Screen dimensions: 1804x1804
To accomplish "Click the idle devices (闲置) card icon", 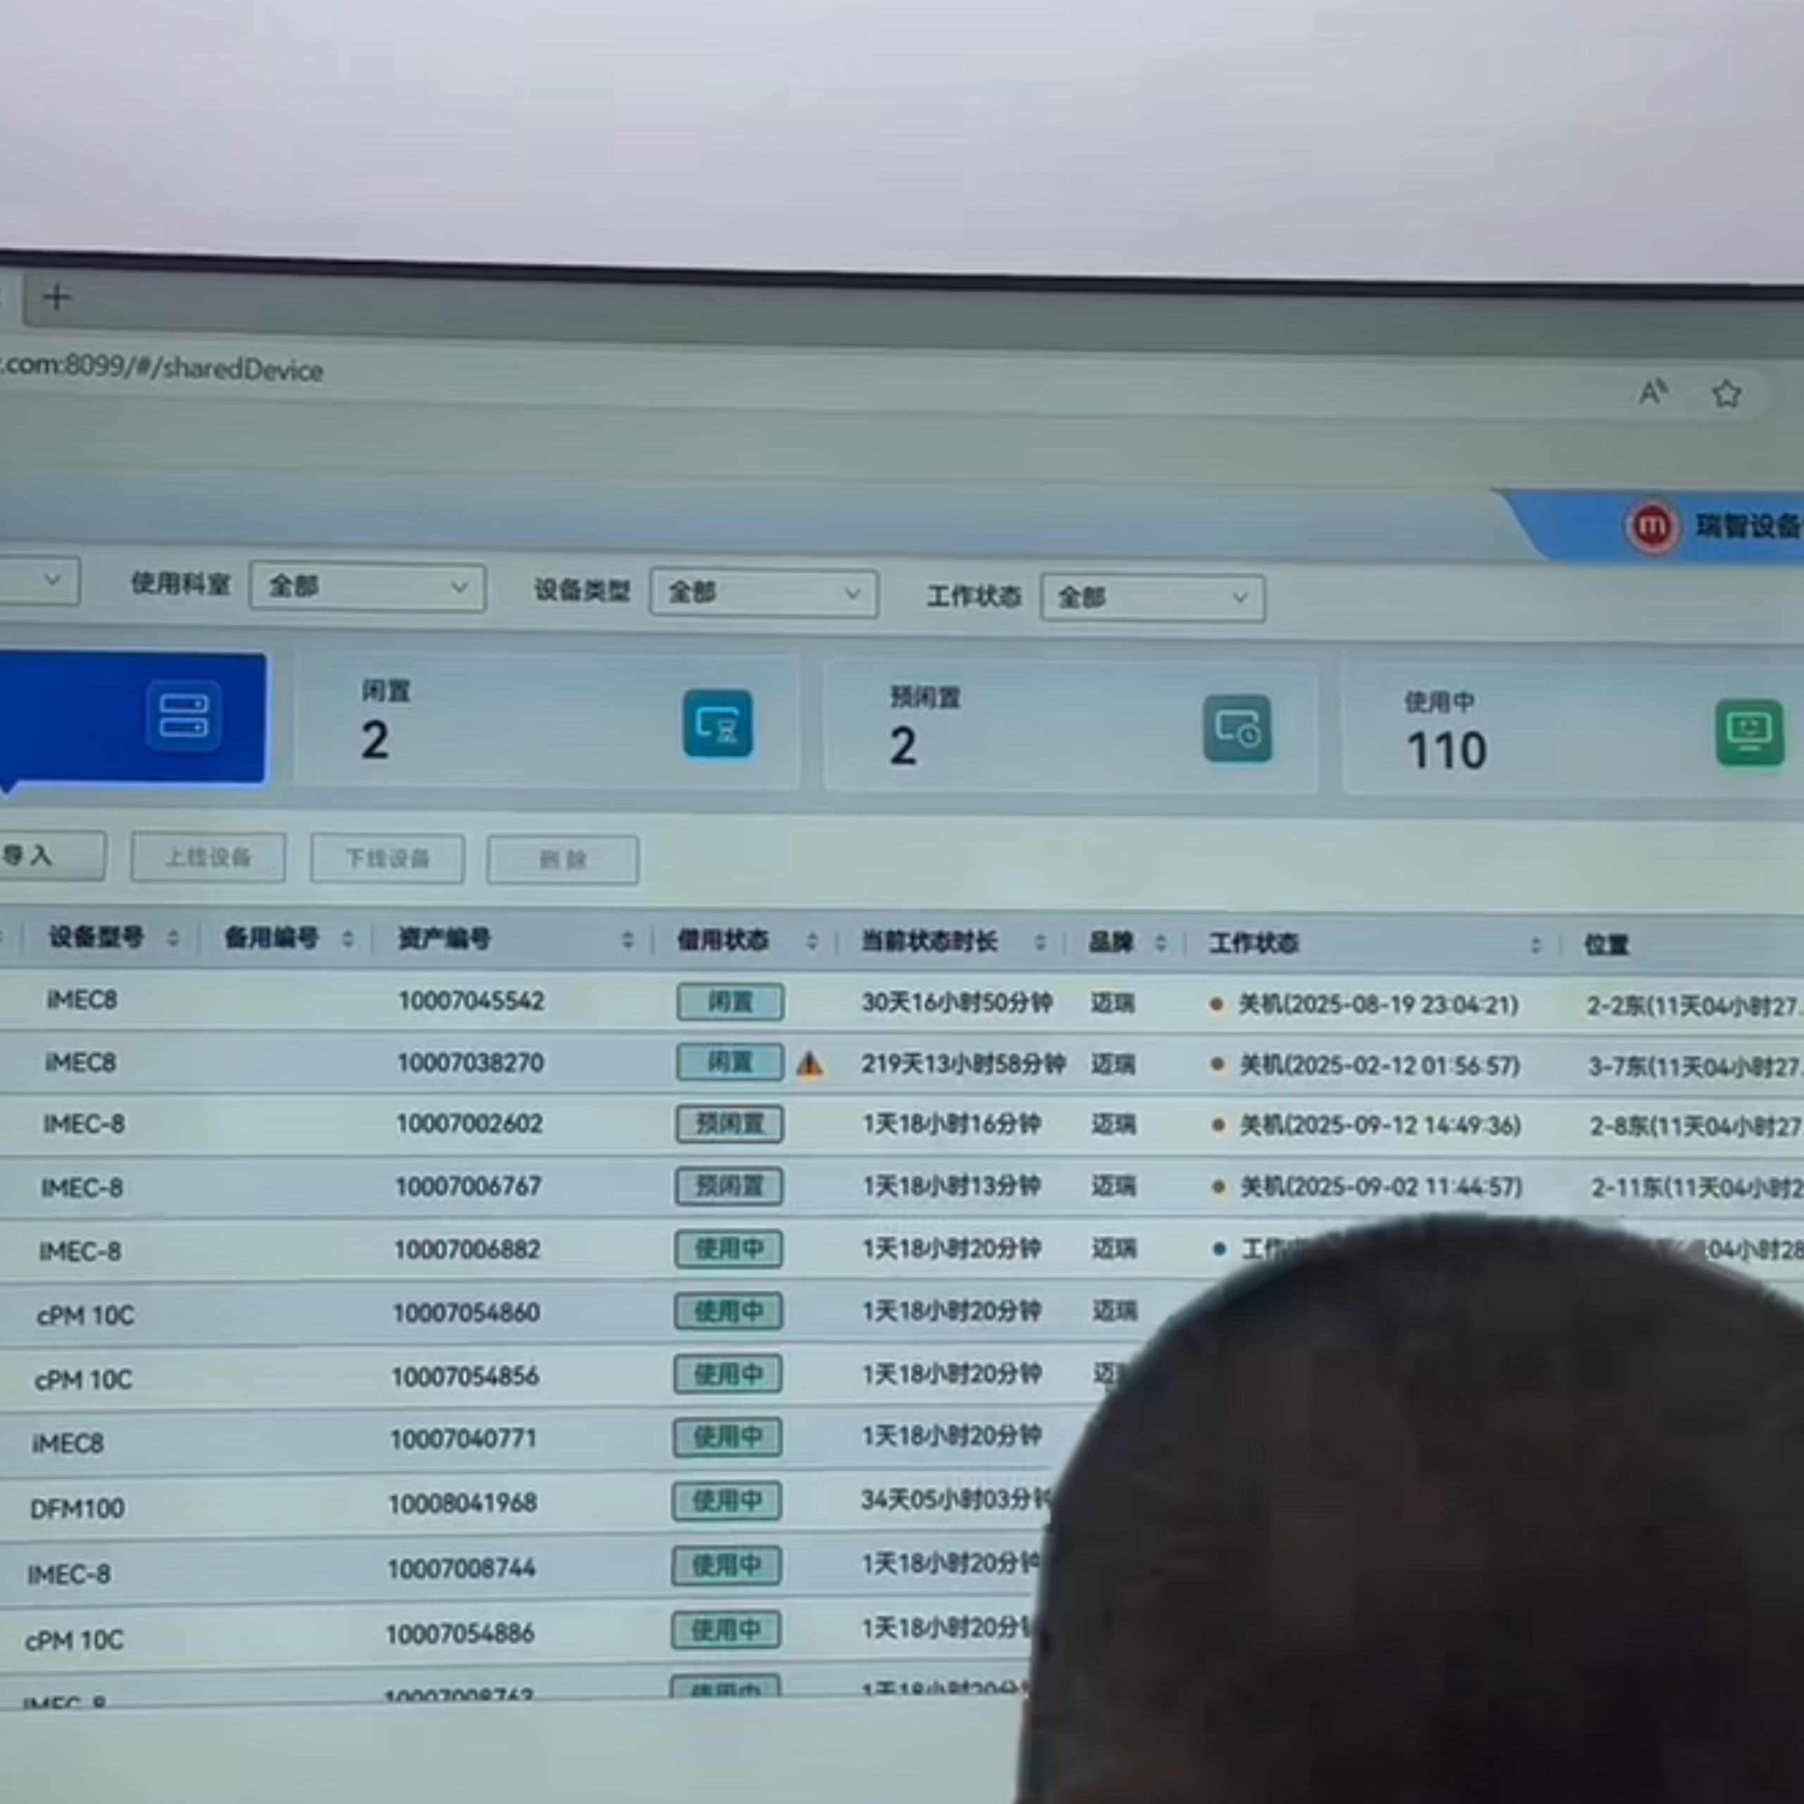I will click(717, 724).
